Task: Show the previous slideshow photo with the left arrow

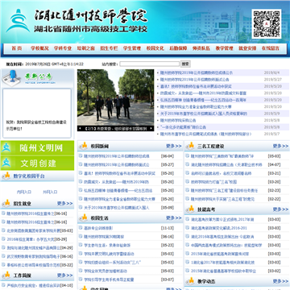Action: pos(80,129)
